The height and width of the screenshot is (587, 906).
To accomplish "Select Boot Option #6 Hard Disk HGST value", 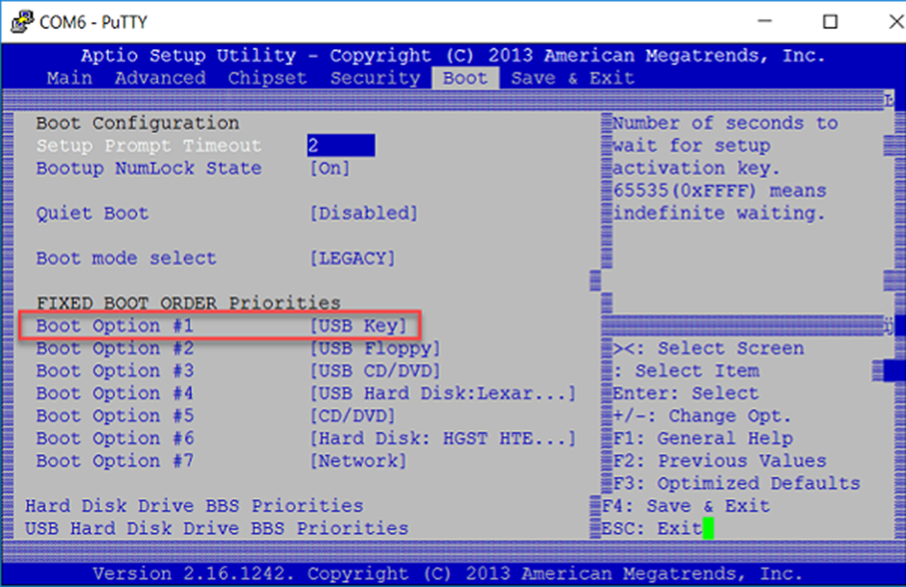I will click(x=442, y=439).
